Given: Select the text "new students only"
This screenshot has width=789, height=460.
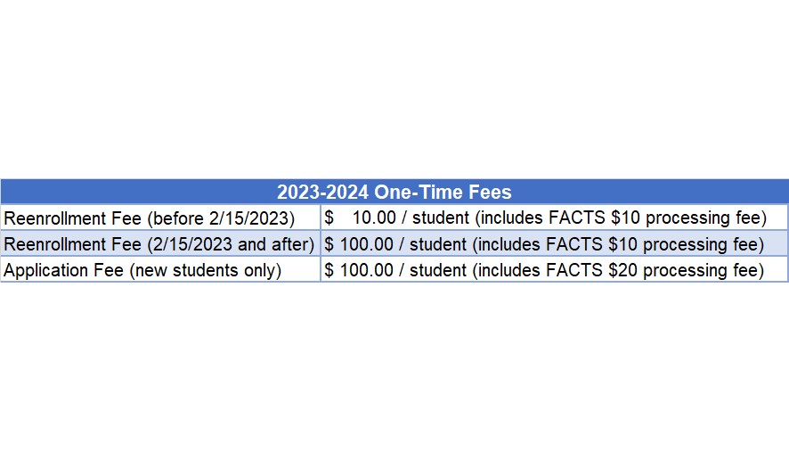Looking at the screenshot, I should click(206, 270).
